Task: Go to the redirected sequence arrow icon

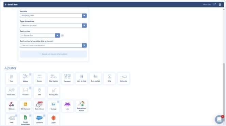Action: [62, 35]
